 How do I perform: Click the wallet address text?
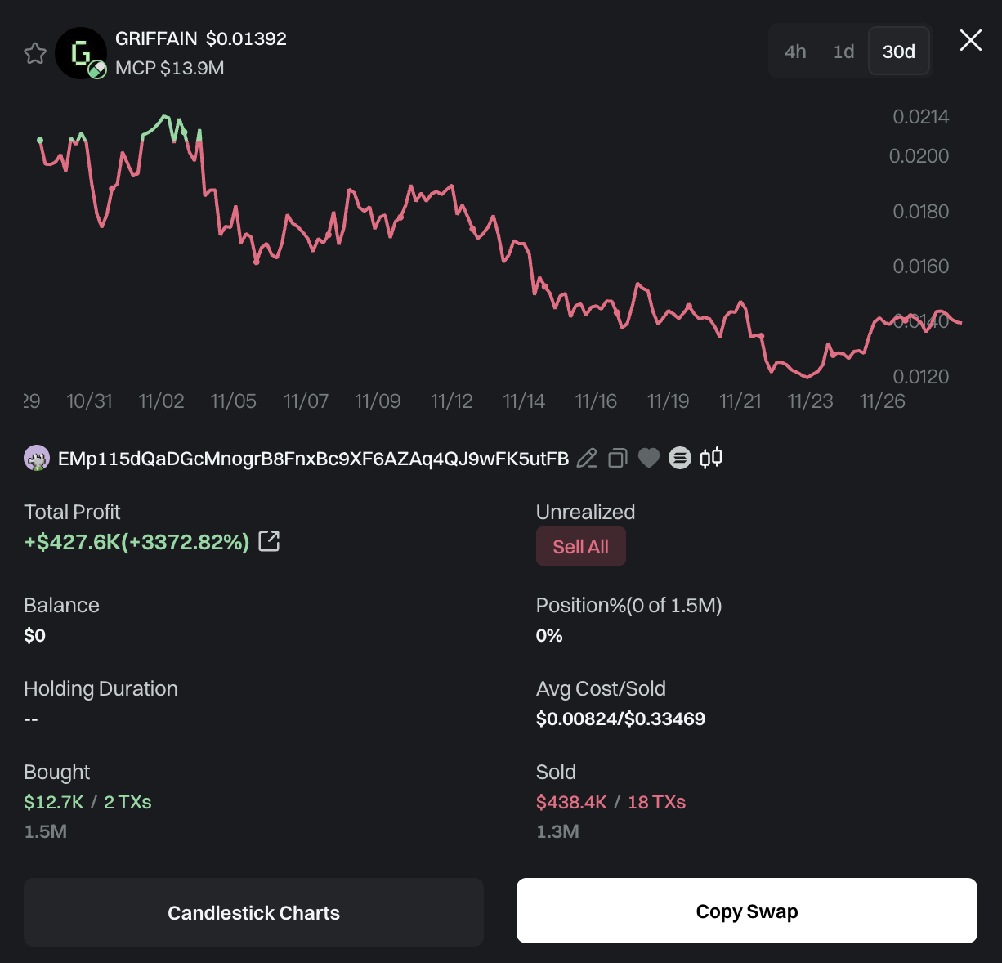313,459
